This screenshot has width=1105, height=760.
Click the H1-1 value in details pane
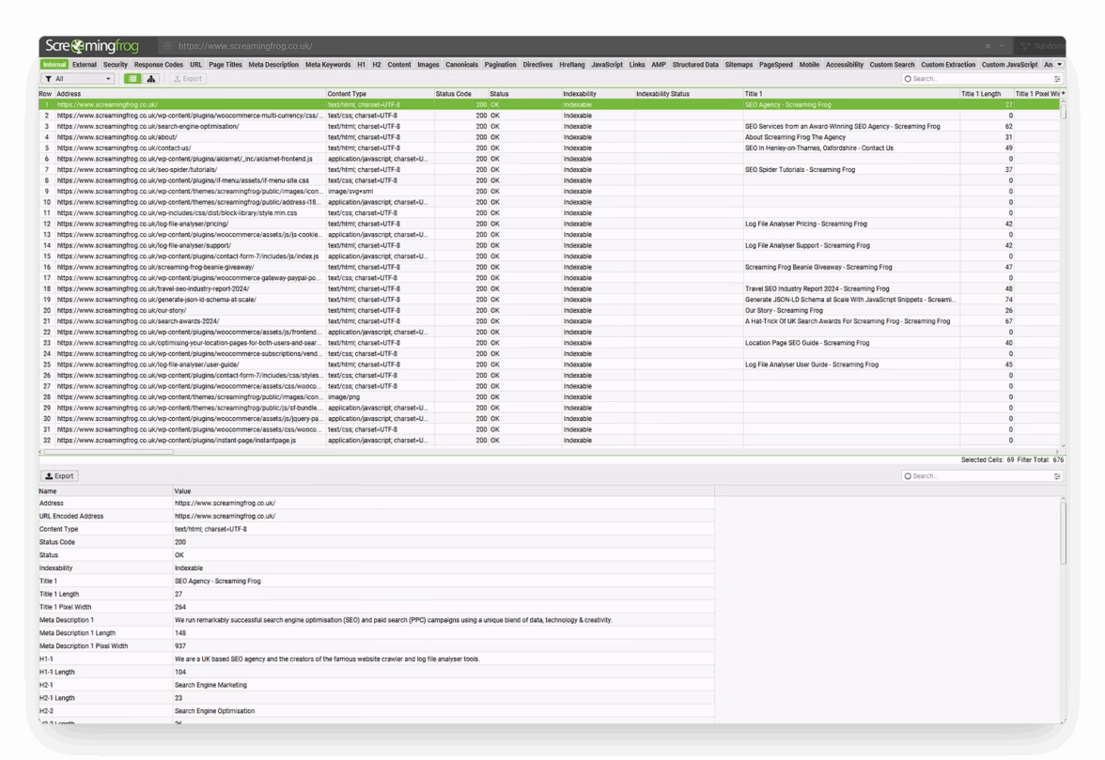pyautogui.click(x=327, y=659)
